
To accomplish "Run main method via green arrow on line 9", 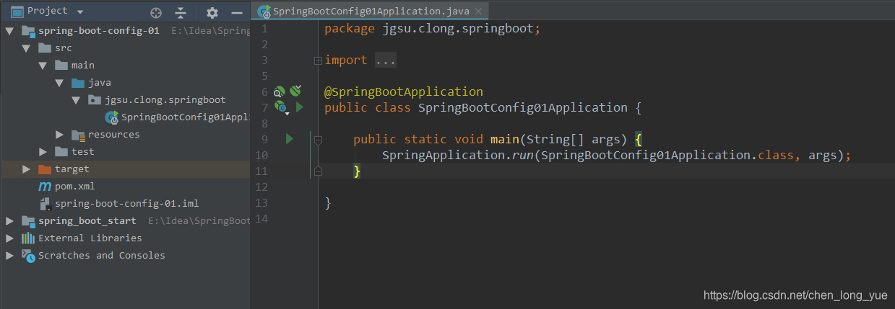I will pos(290,139).
